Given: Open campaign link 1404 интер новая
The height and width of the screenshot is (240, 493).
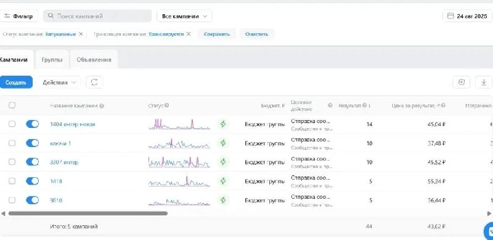Looking at the screenshot, I should (x=73, y=124).
